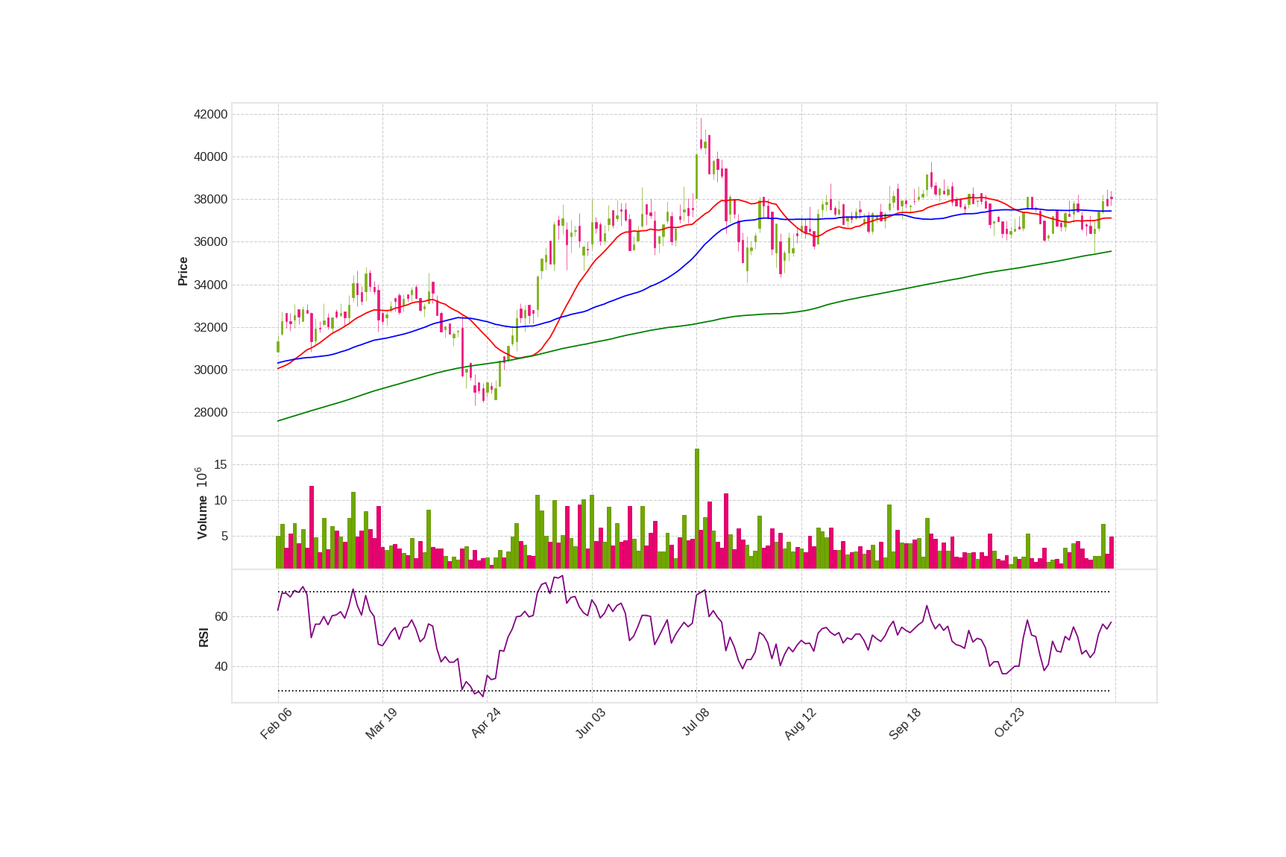Click the Mar 19 date label

coord(381,724)
